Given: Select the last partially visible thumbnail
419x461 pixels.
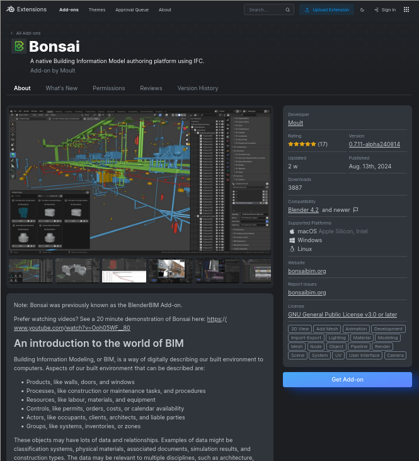Looking at the screenshot, I should [256, 271].
